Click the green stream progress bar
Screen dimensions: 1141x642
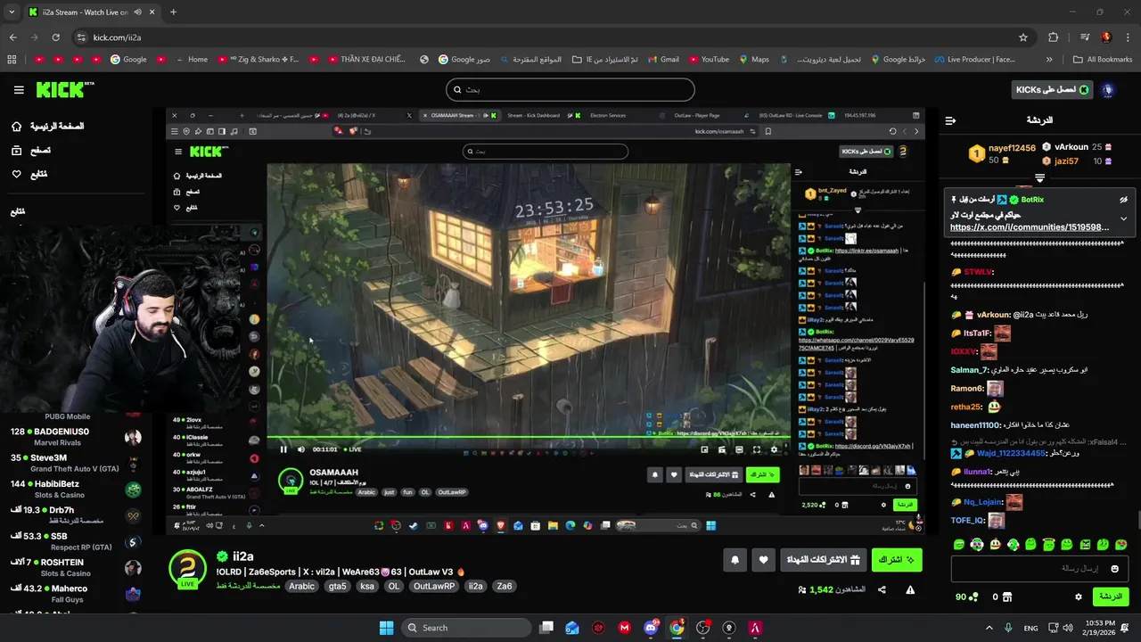coord(529,436)
